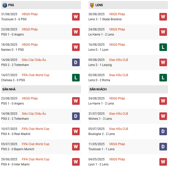Click the L badge for Chelsea 3 - 0 PSG
This screenshot has width=170, height=170.
click(76, 78)
